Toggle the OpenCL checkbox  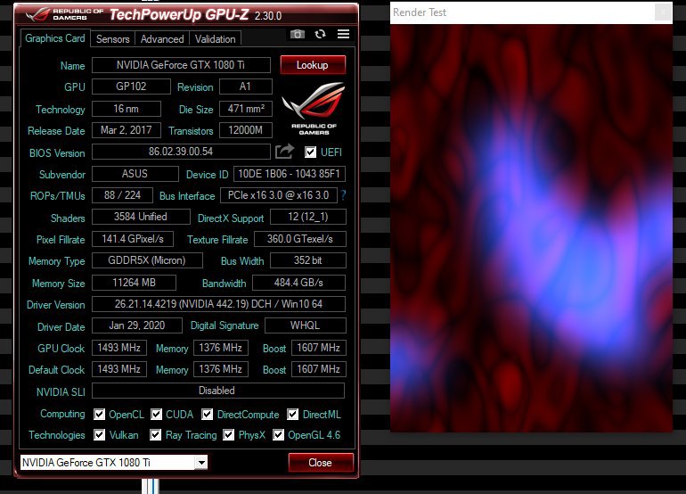(x=99, y=415)
